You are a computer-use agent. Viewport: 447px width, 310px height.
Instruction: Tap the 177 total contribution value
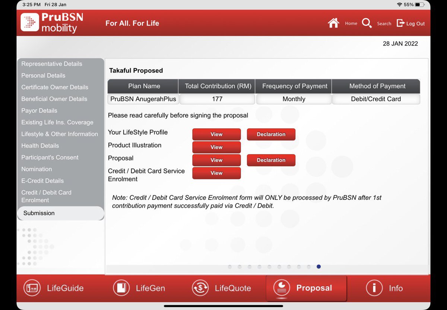click(217, 99)
